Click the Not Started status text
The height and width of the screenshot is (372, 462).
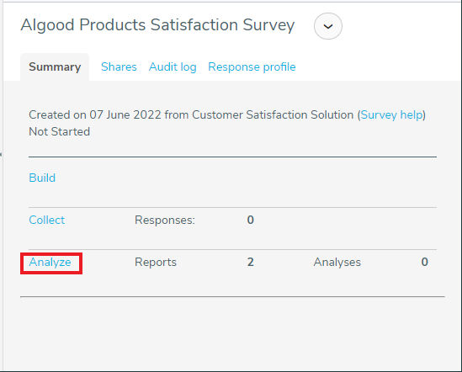coord(59,131)
